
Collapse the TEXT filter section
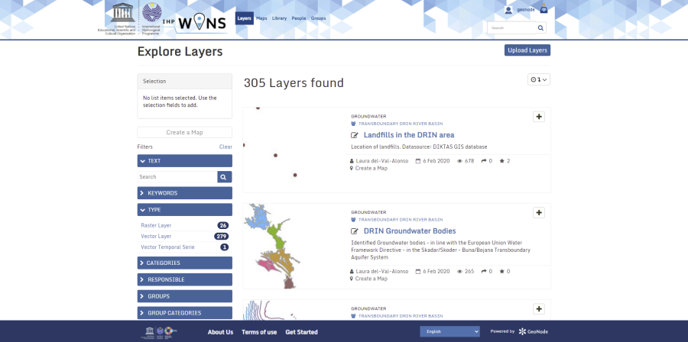pyautogui.click(x=185, y=161)
